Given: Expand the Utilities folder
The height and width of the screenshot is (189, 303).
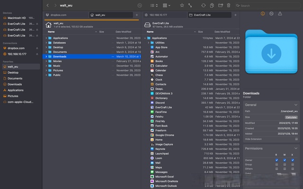Looking at the screenshot, I should coord(148,43).
